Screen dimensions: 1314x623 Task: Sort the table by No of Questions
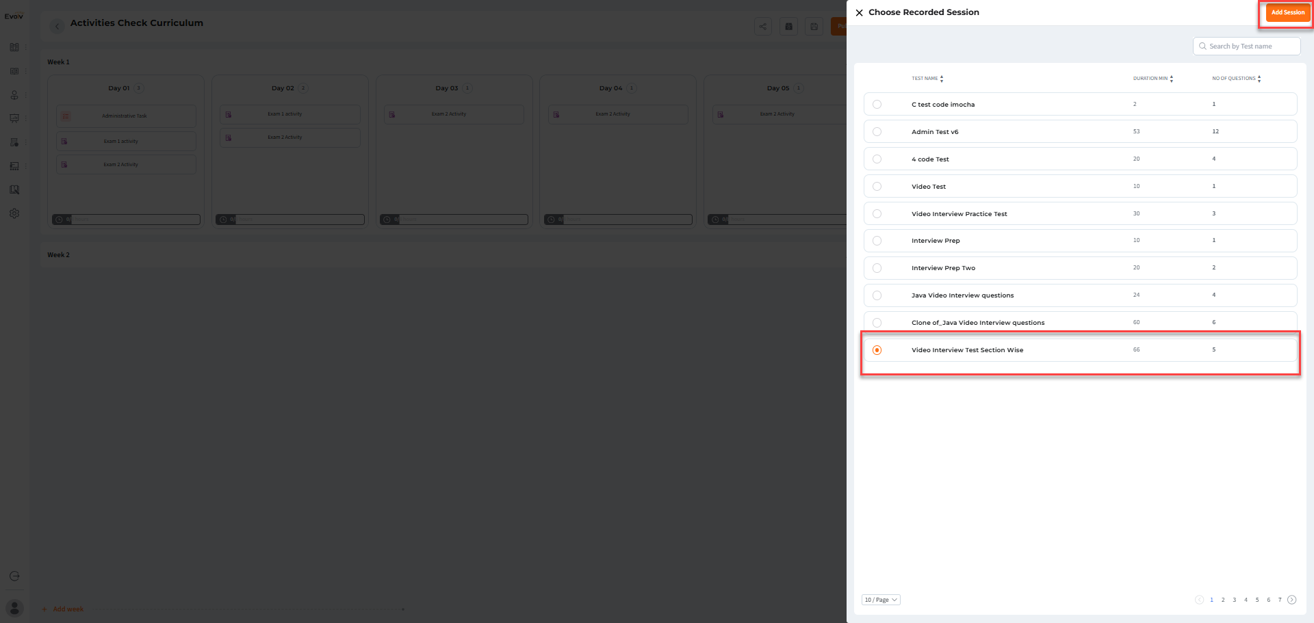coord(1259,79)
